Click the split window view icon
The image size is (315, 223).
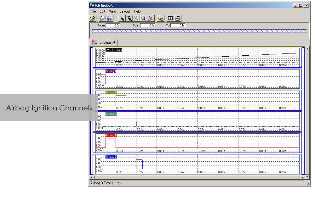point(170,19)
